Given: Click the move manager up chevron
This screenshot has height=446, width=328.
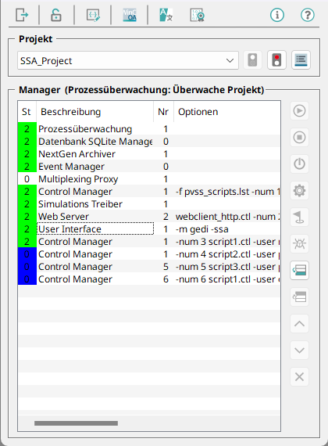Looking at the screenshot, I should (x=299, y=324).
